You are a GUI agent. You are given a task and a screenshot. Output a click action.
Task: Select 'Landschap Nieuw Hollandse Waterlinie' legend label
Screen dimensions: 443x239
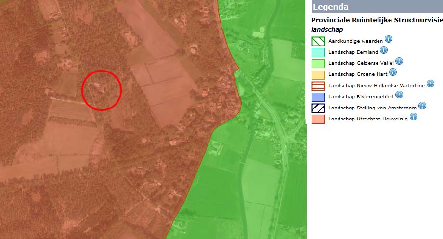click(x=377, y=85)
